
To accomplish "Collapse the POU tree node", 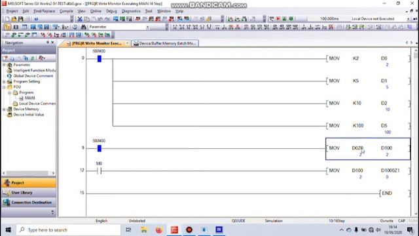I will (4, 87).
